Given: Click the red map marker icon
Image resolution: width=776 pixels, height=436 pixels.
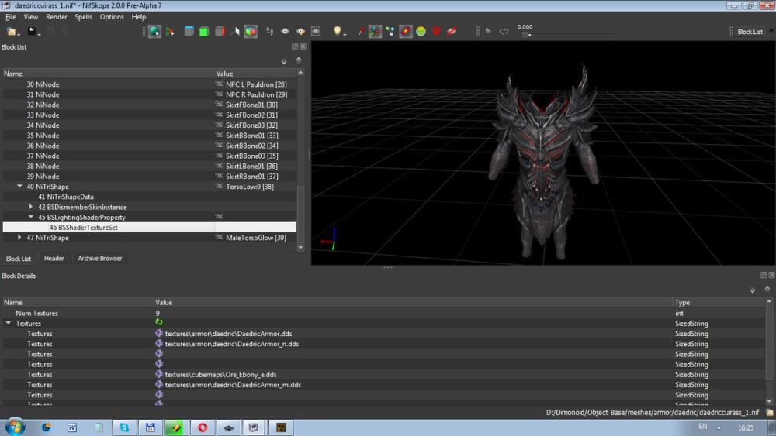Looking at the screenshot, I should [436, 32].
